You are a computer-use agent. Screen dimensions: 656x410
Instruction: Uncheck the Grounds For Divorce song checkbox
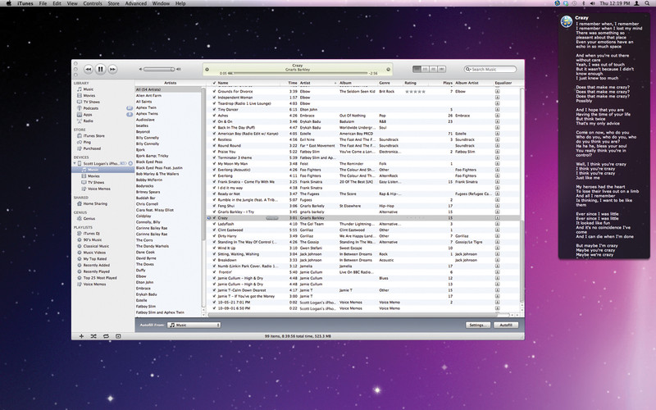tap(214, 90)
